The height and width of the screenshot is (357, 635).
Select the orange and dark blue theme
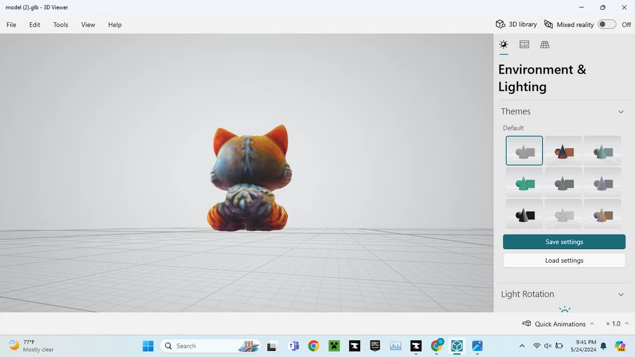563,151
